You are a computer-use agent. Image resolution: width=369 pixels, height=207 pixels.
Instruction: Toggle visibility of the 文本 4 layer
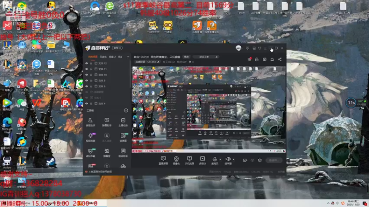click(87, 103)
